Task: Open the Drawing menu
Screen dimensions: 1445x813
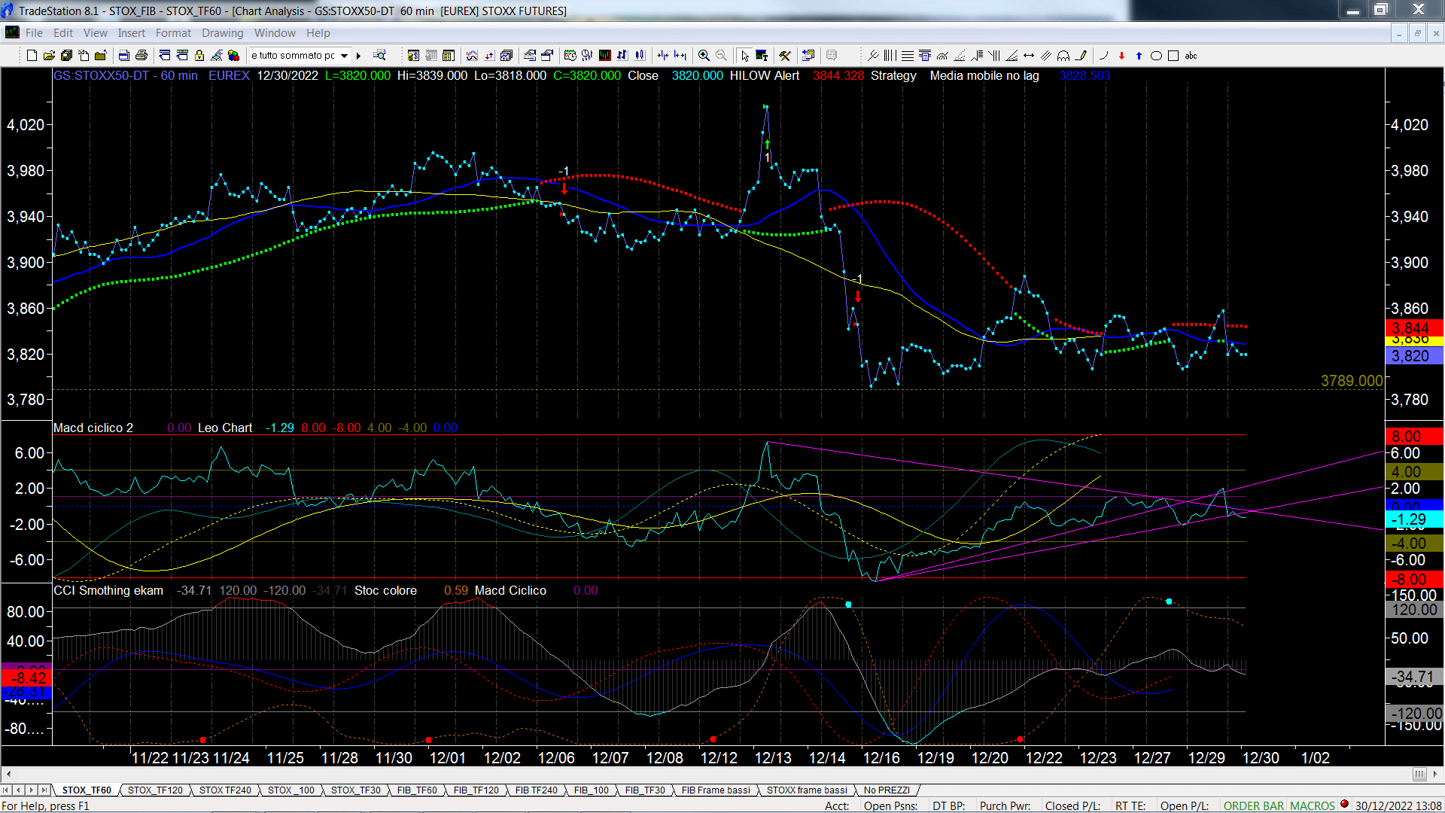Action: (223, 33)
